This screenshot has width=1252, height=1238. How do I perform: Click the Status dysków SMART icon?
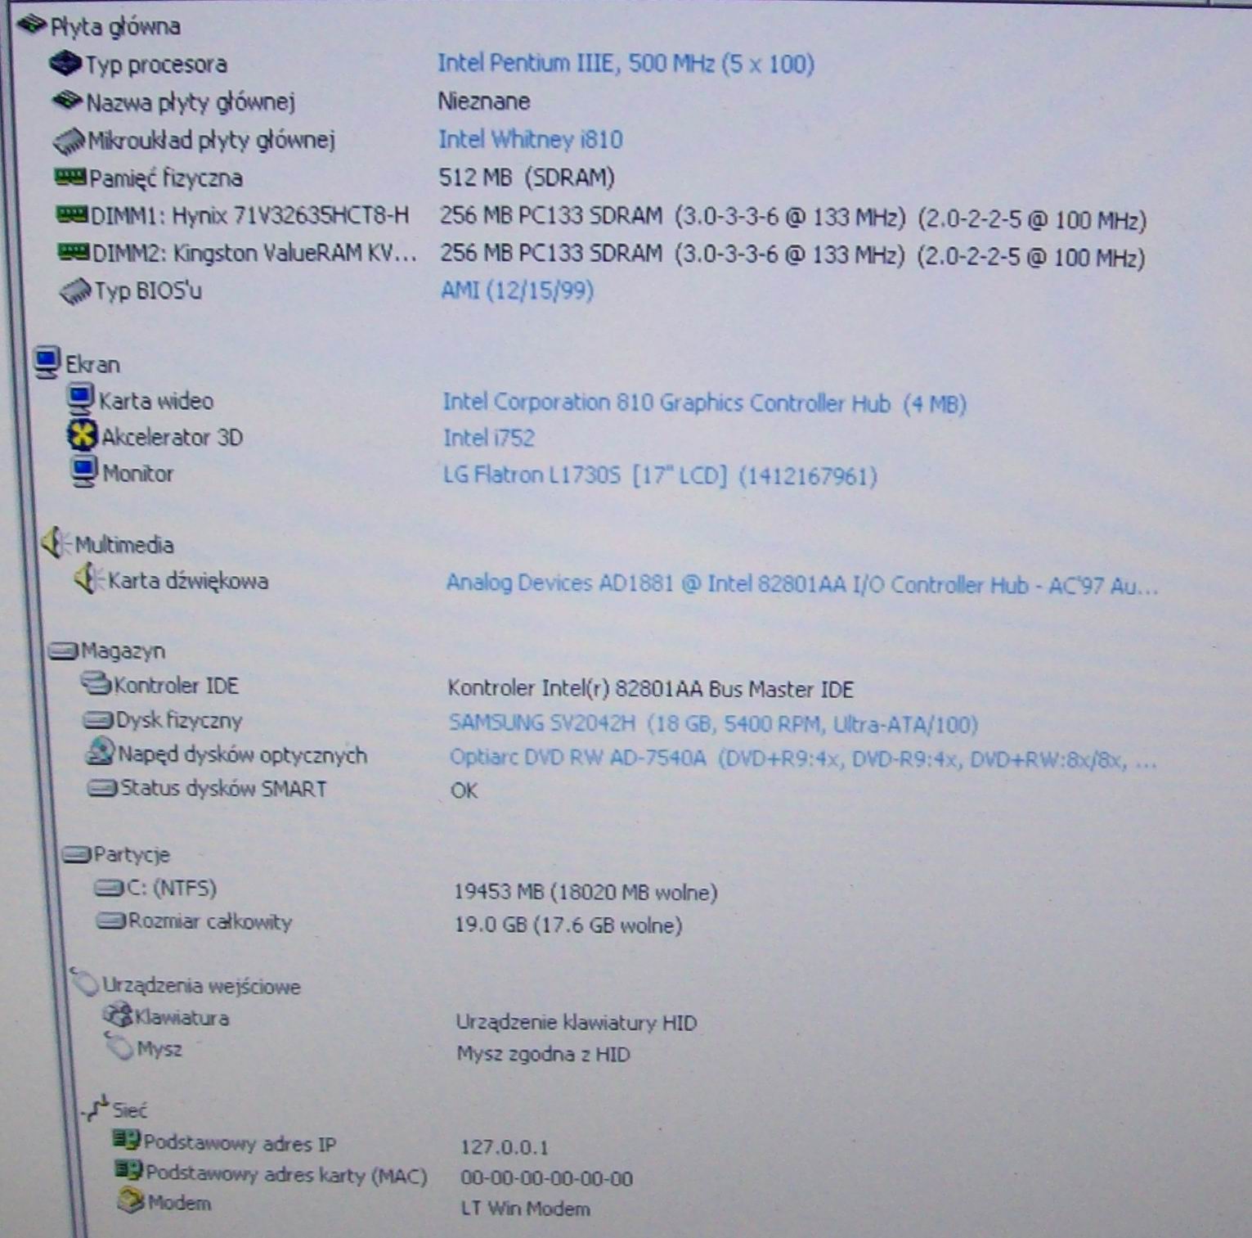pos(103,789)
